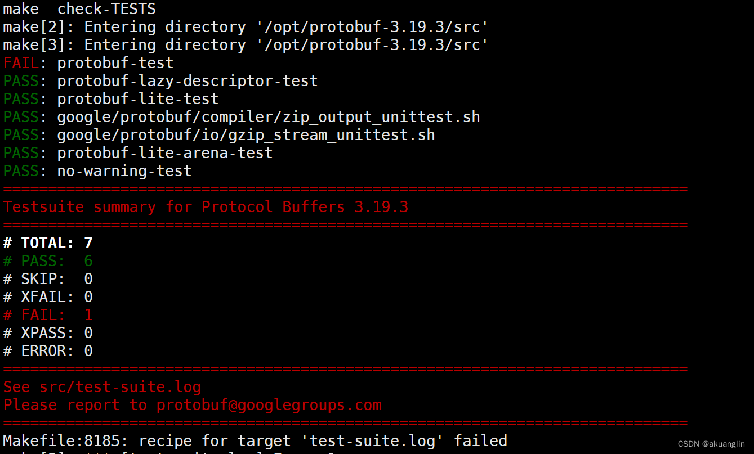
Task: Select the # XPASS: 0 line
Action: pos(48,333)
